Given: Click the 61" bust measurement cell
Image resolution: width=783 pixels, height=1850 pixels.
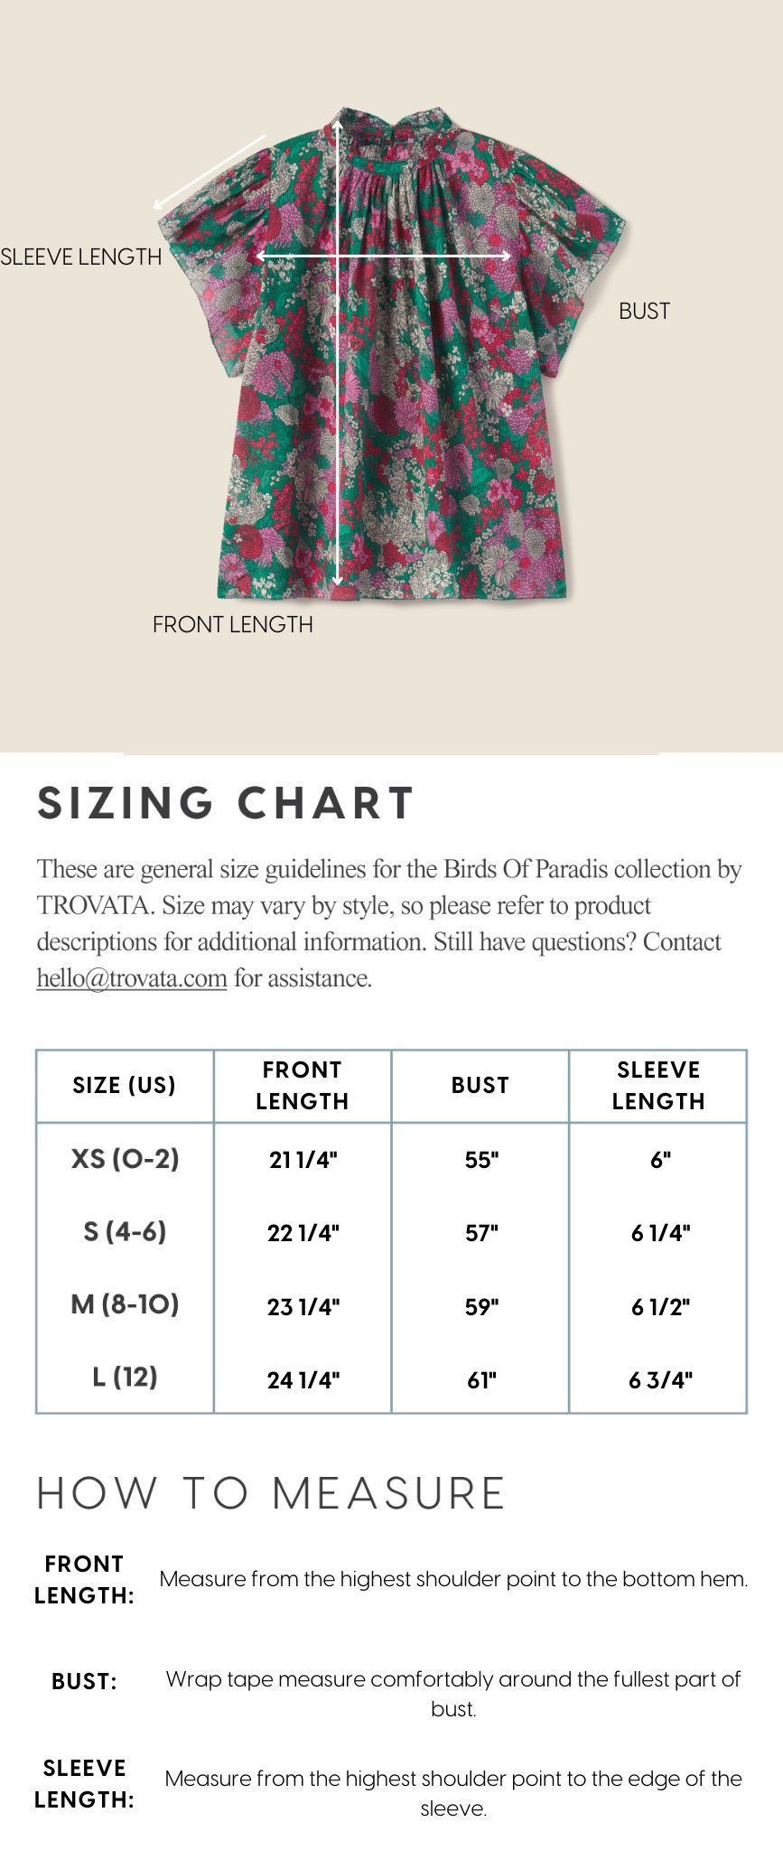Looking at the screenshot, I should (x=481, y=1380).
